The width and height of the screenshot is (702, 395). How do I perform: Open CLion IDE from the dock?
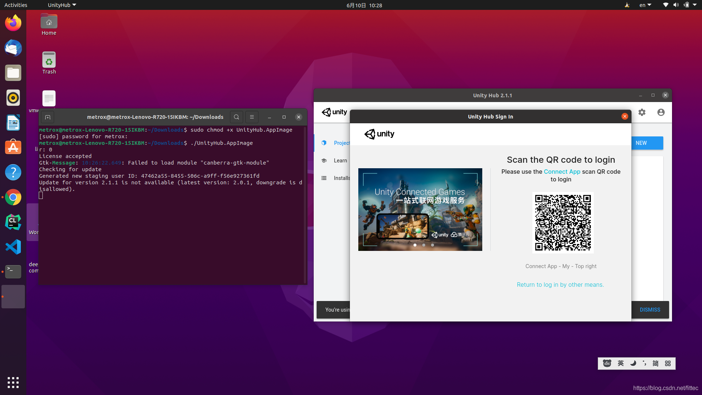click(13, 222)
